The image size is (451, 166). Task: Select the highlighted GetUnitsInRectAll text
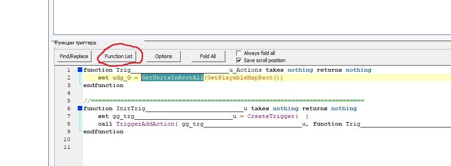[x=173, y=78]
